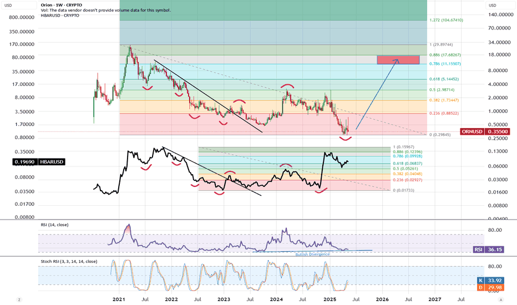Click the purple RSI value tag
The image size is (517, 305).
click(489, 250)
